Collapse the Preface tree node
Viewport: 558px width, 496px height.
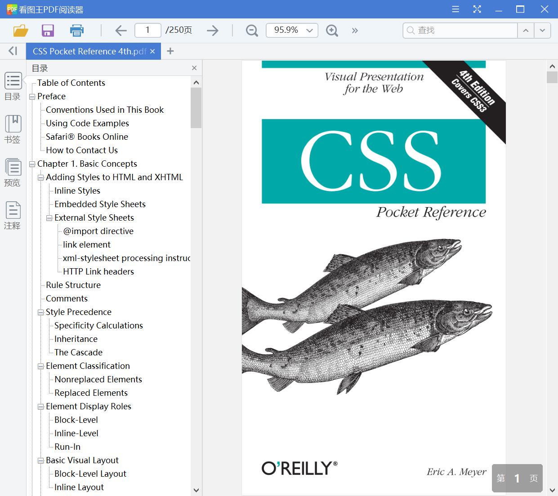pos(32,97)
